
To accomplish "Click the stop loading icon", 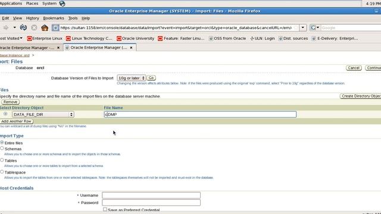I will click(x=34, y=28).
